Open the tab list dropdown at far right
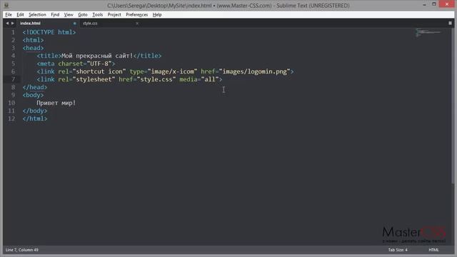The image size is (457, 257). [450, 23]
